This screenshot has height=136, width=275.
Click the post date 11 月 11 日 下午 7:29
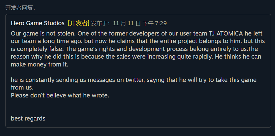140,23
